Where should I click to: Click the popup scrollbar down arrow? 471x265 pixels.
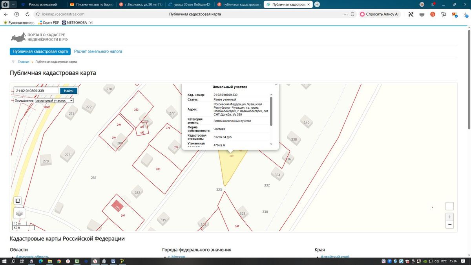[x=271, y=144]
